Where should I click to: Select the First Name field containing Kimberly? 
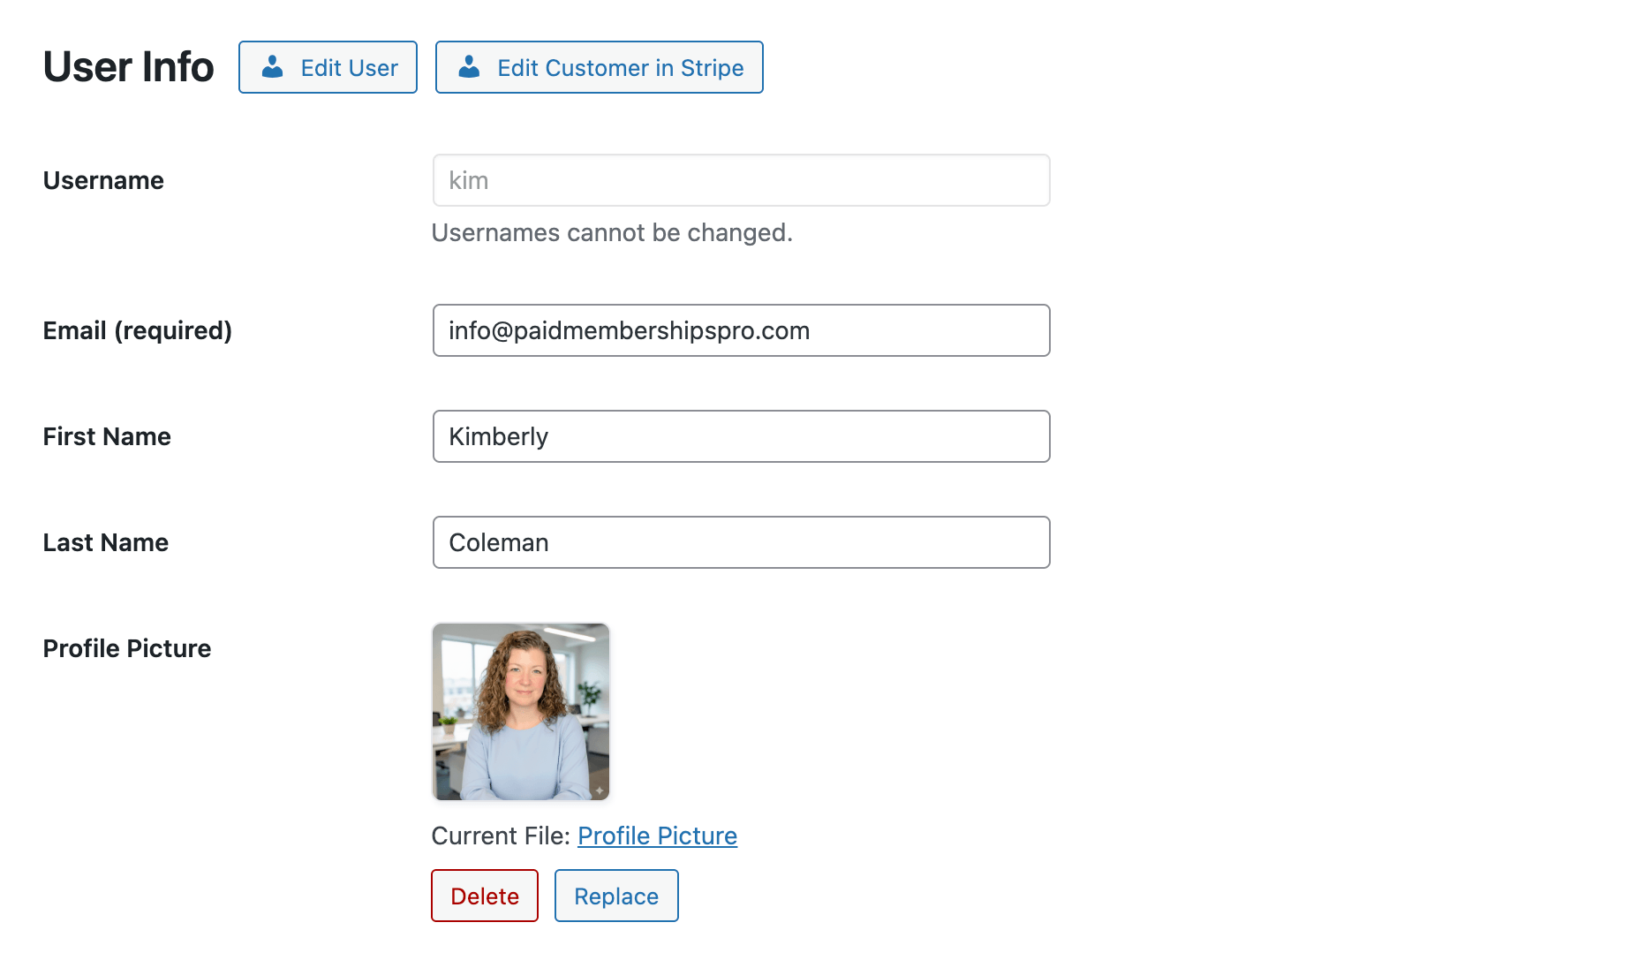(740, 435)
